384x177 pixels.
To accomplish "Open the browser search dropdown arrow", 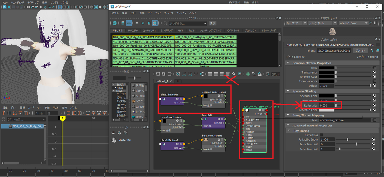I will coord(205,23).
